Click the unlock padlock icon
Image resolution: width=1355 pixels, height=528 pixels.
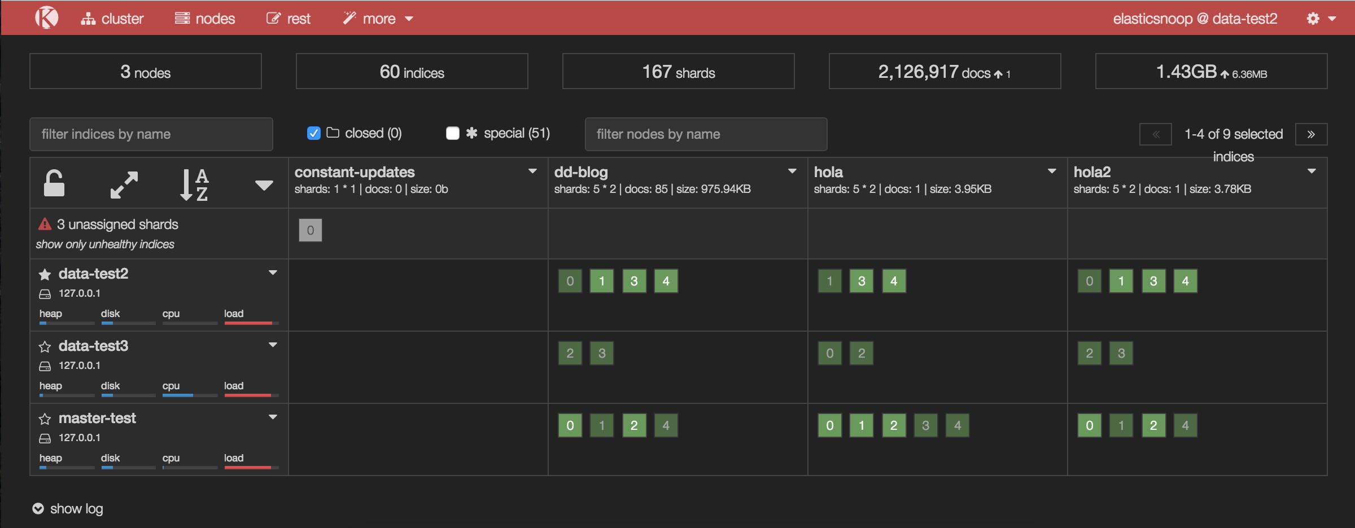(54, 184)
